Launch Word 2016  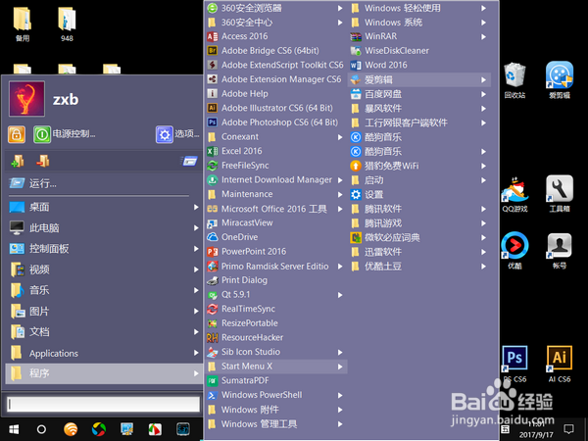pyautogui.click(x=419, y=65)
